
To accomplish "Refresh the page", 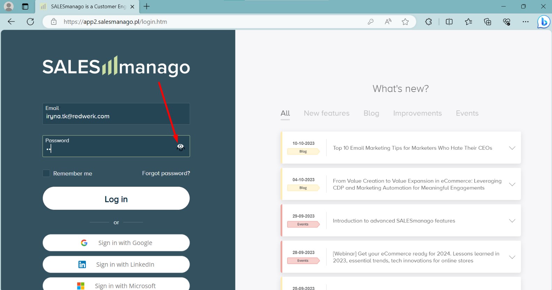I will (x=30, y=22).
